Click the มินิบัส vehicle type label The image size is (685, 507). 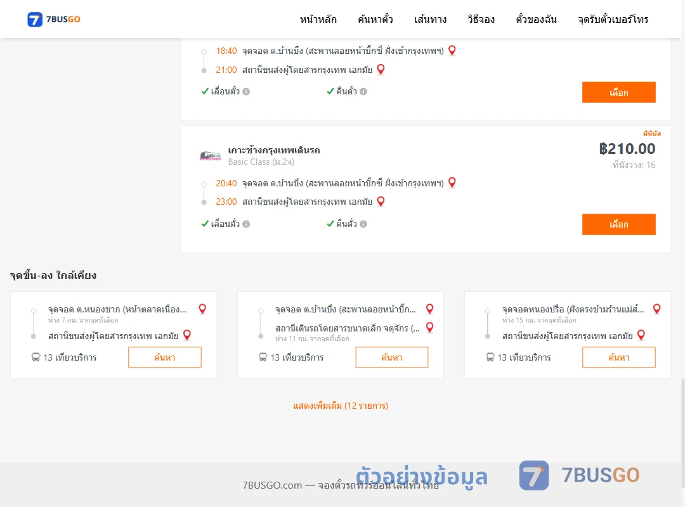click(652, 133)
